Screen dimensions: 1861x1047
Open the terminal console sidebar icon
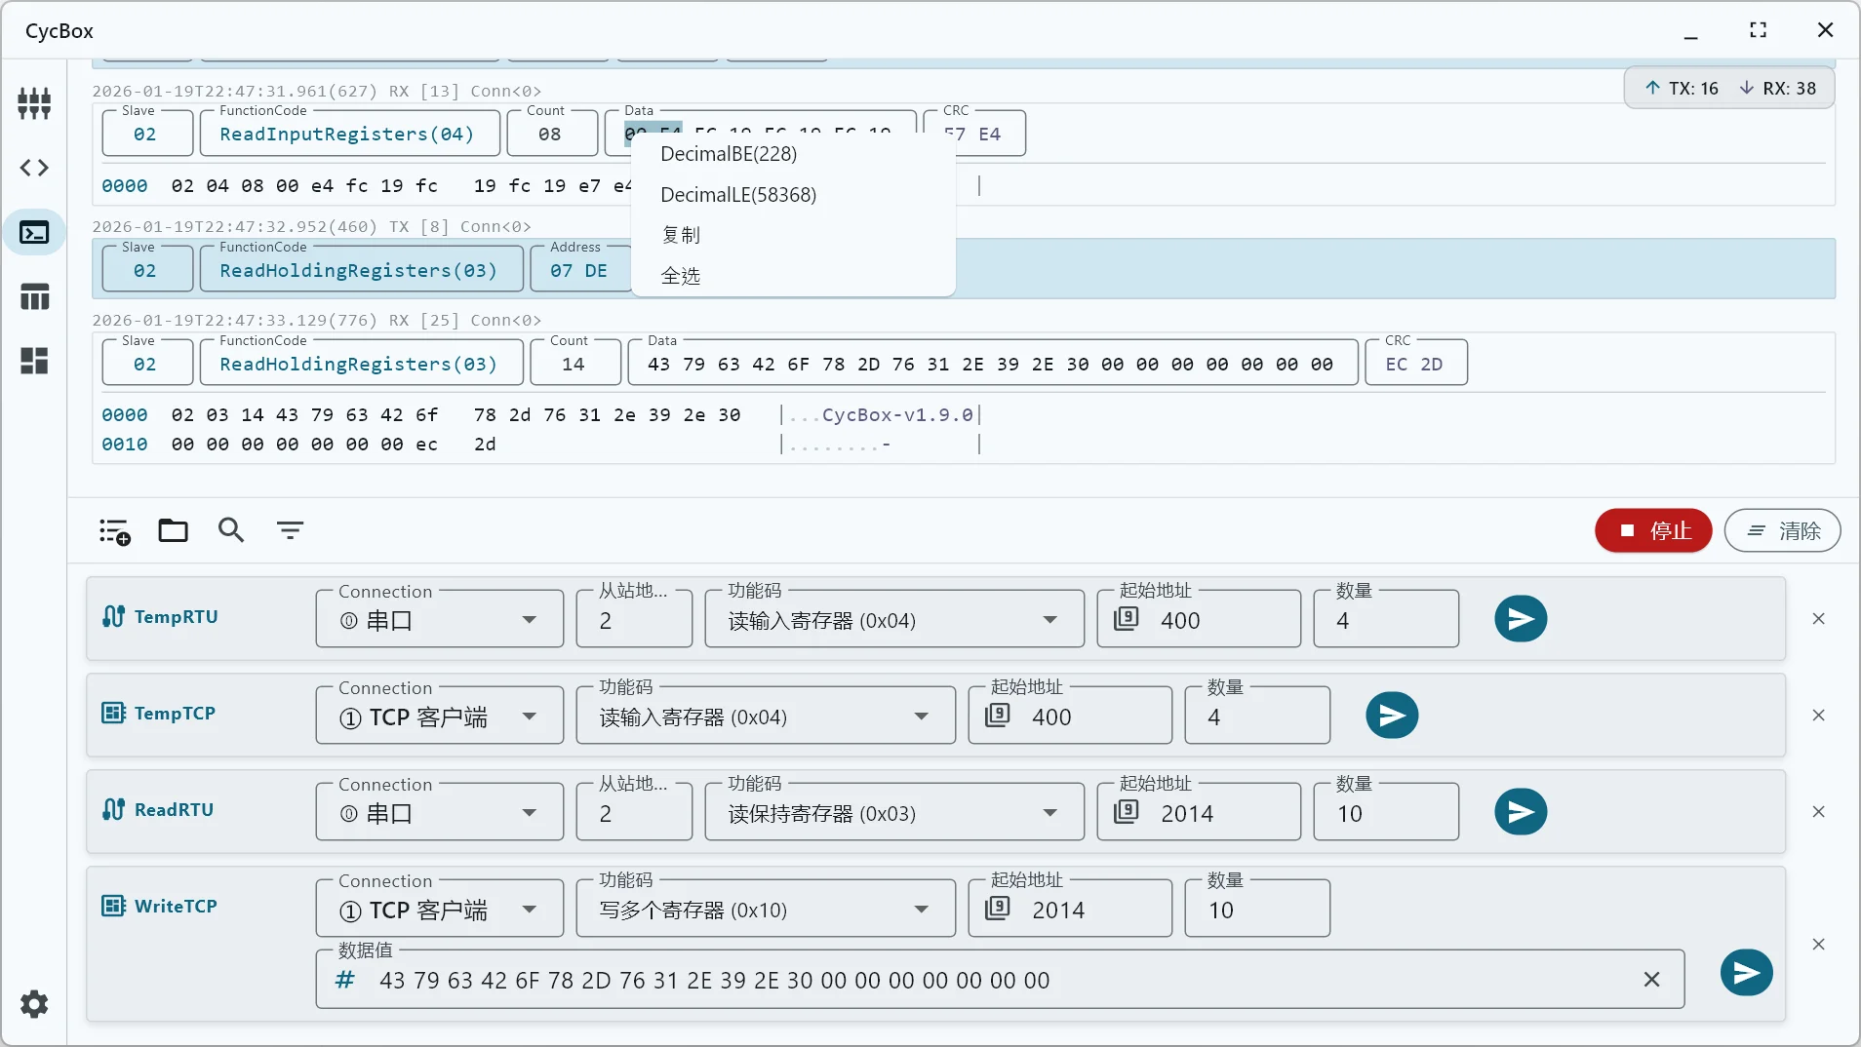(34, 233)
